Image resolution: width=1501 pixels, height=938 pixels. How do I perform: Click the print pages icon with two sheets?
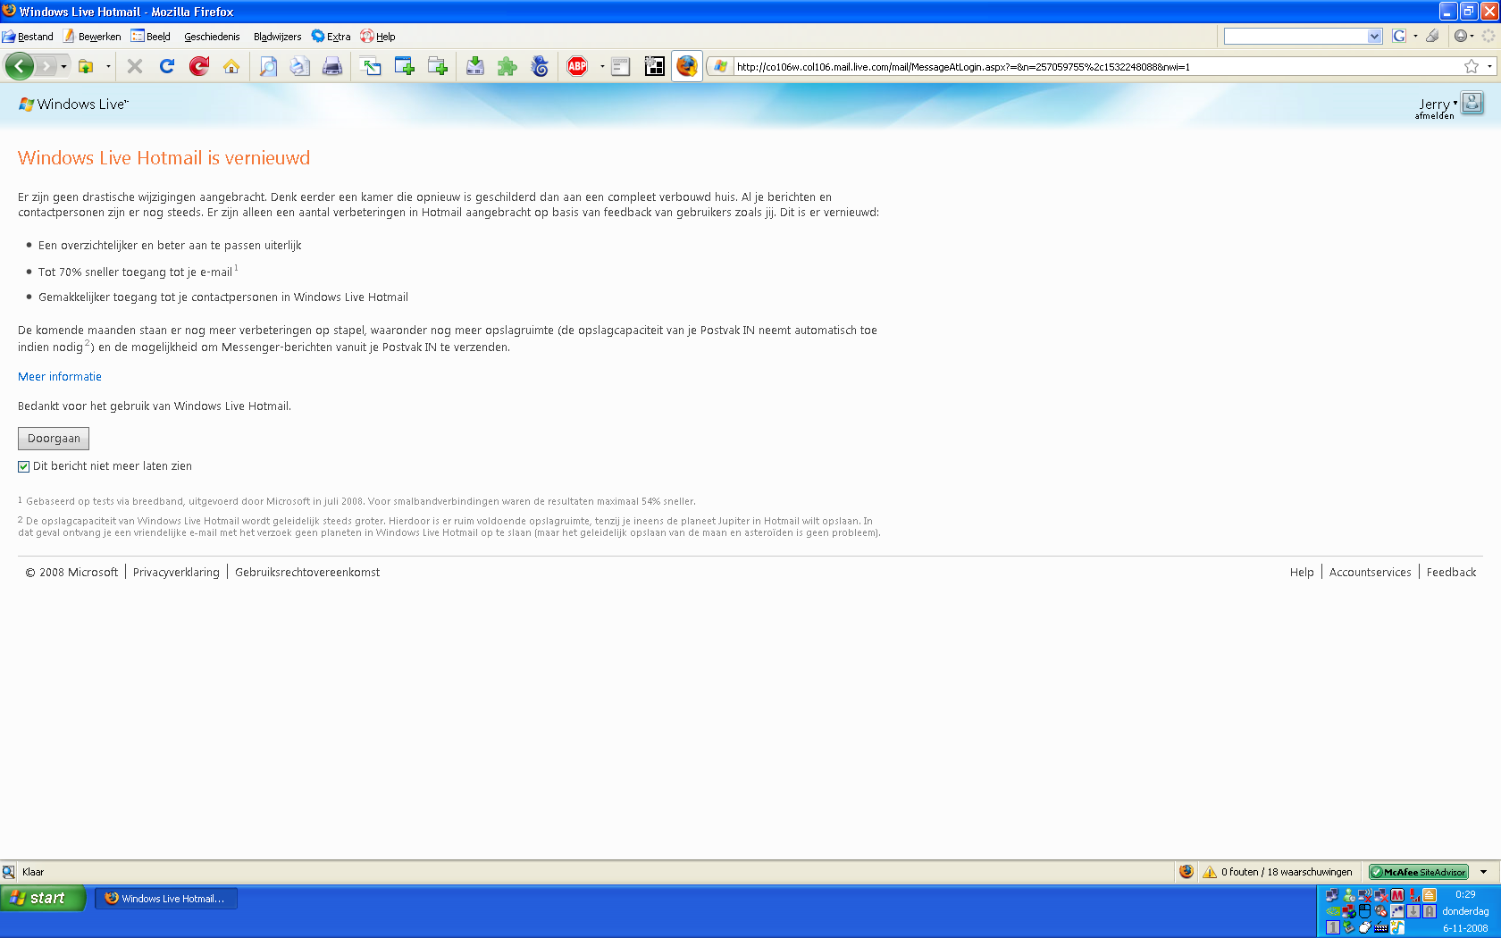coord(300,66)
